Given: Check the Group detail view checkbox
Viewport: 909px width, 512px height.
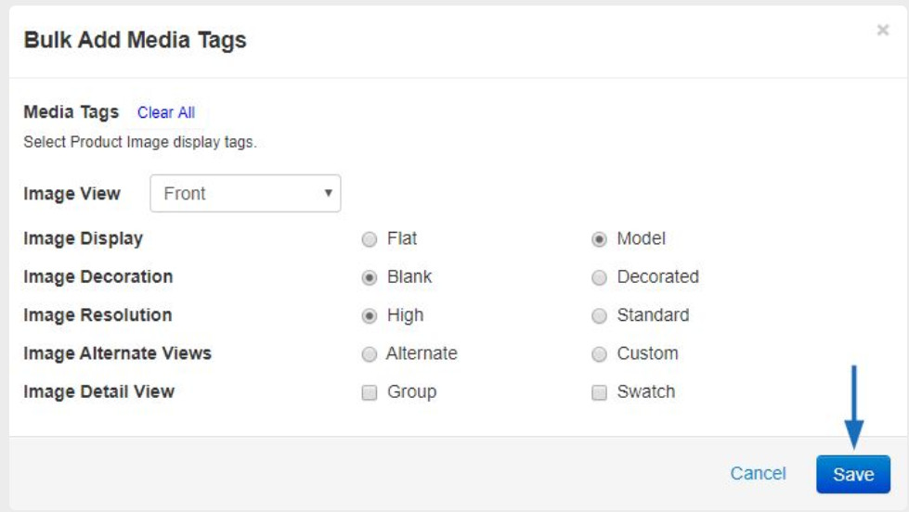Looking at the screenshot, I should click(x=370, y=392).
